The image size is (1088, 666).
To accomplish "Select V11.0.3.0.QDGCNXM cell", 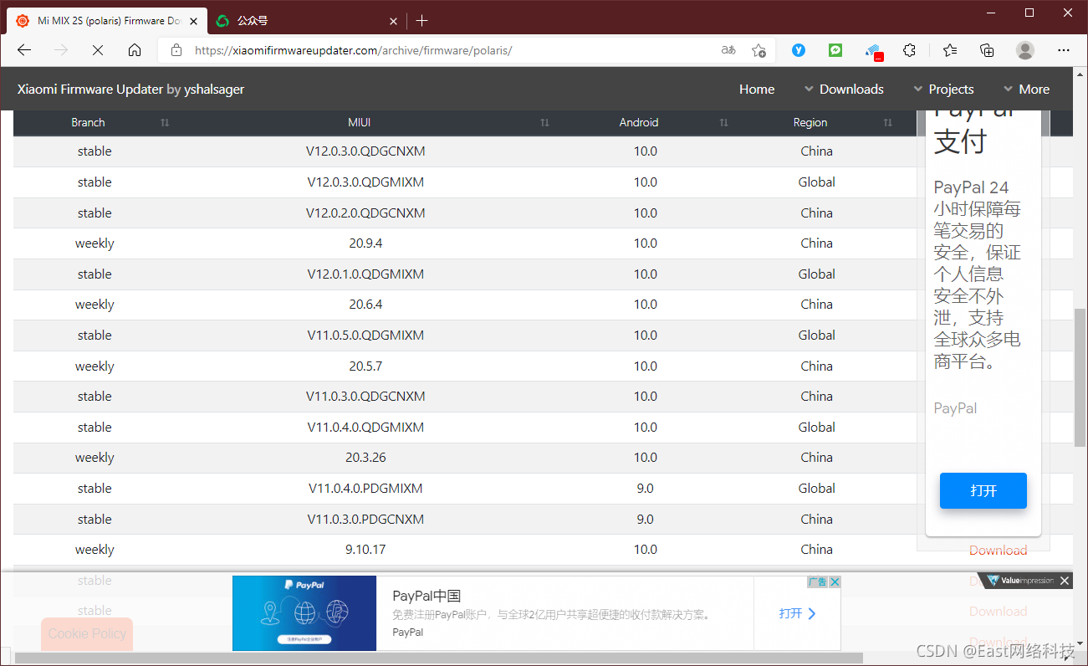I will [x=365, y=397].
